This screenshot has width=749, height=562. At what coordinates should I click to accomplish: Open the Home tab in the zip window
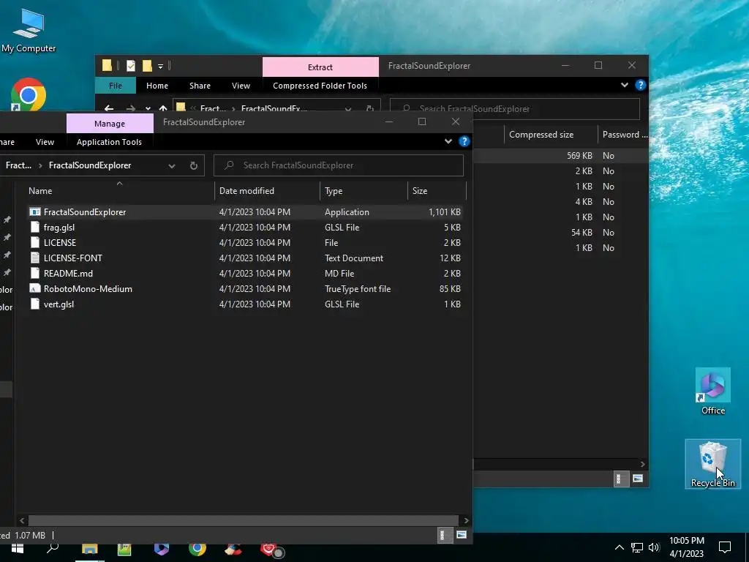[x=157, y=86]
